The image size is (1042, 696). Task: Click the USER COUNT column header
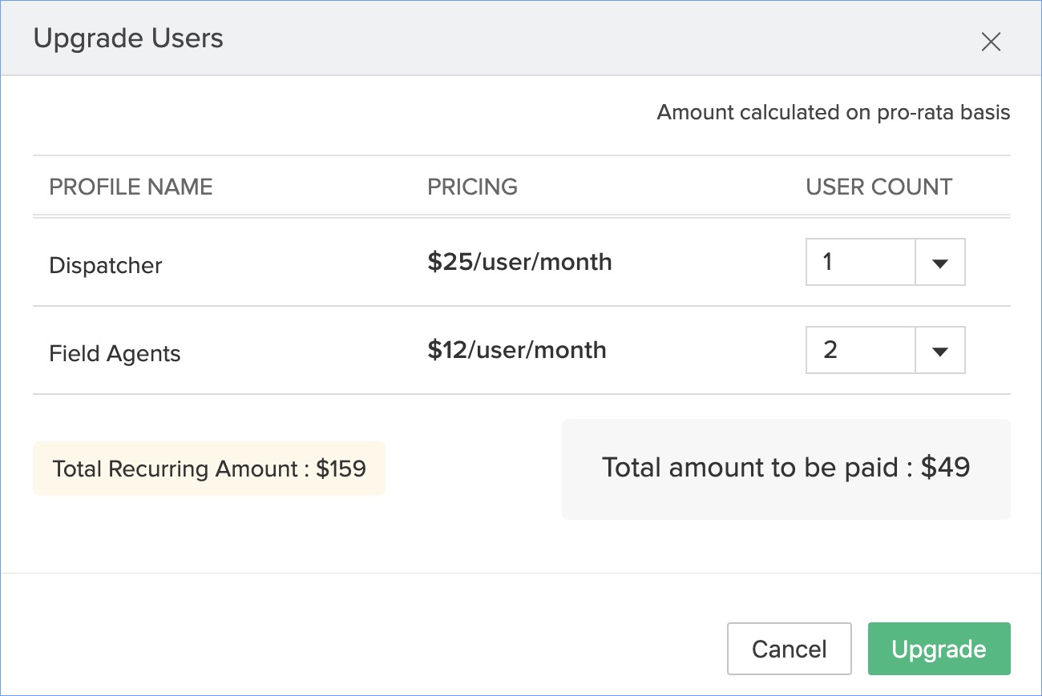coord(878,187)
